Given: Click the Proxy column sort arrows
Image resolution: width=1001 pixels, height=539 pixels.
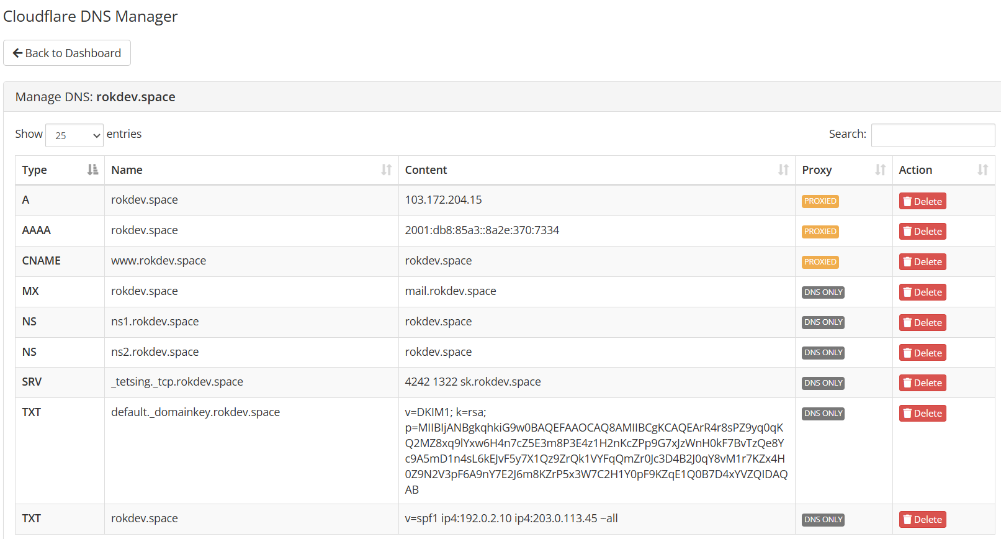Looking at the screenshot, I should pyautogui.click(x=880, y=170).
